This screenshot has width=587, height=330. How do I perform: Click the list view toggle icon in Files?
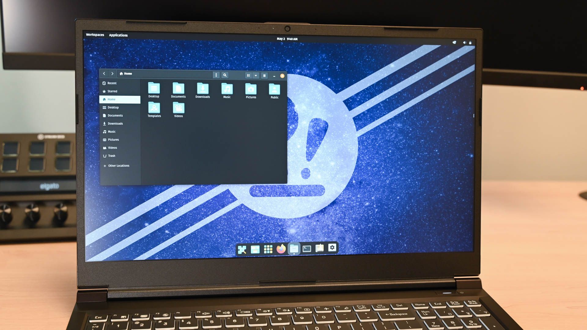click(264, 75)
